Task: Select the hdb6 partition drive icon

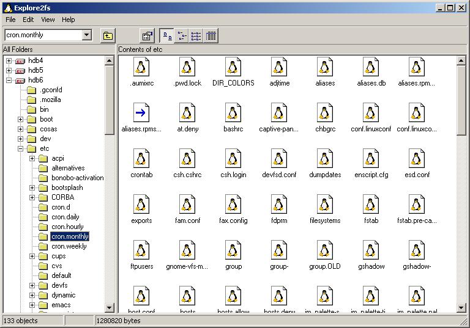Action: 20,81
